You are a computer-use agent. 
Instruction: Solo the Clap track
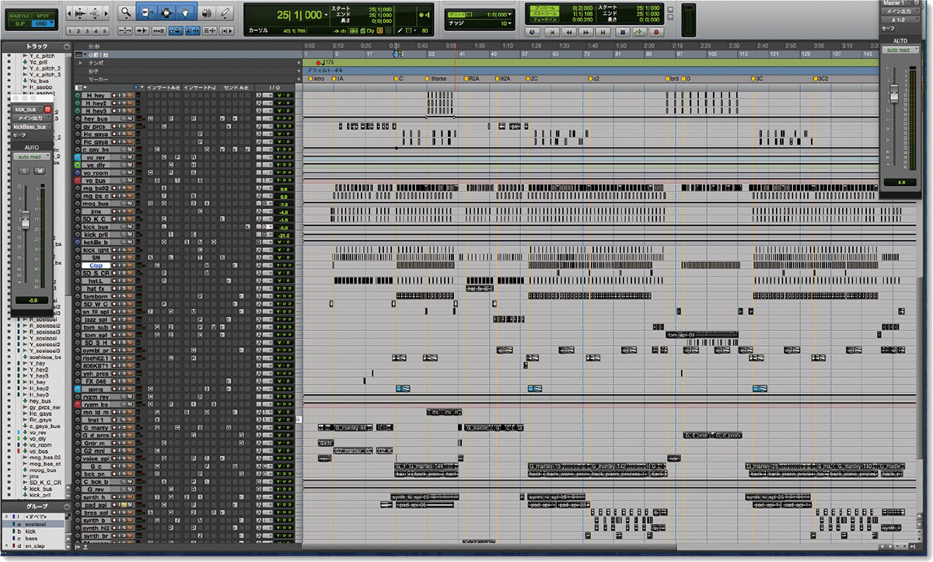pos(124,266)
